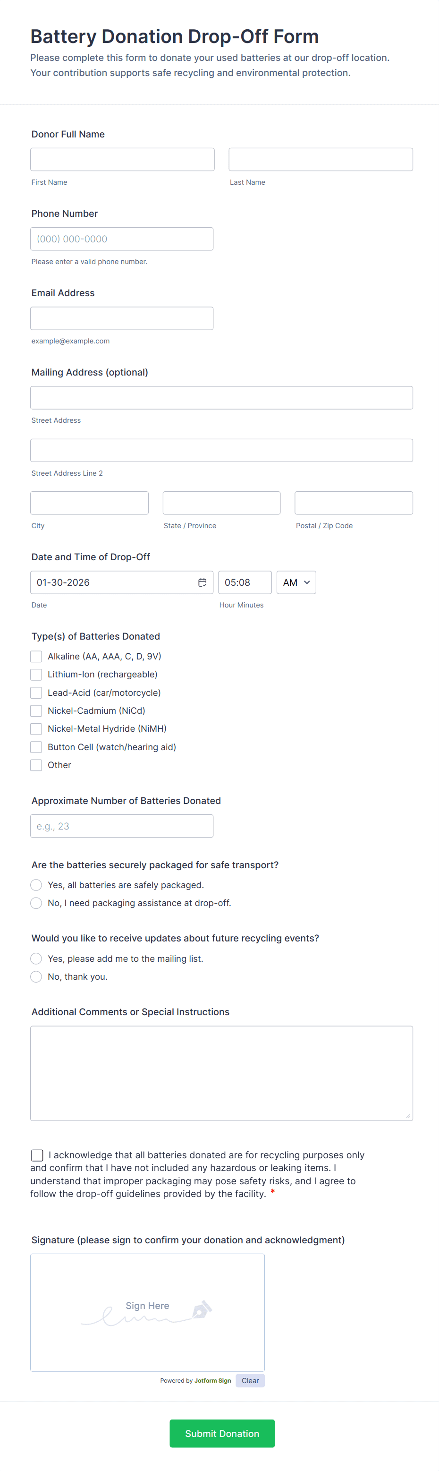The height and width of the screenshot is (1471, 439).
Task: Click the Submit Donation button
Action: pyautogui.click(x=221, y=1433)
